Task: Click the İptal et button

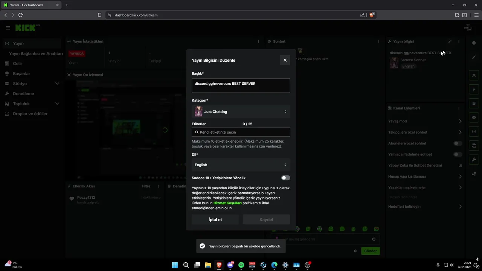Action: 215,219
